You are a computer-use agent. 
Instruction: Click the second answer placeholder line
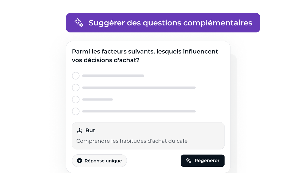pos(139,88)
